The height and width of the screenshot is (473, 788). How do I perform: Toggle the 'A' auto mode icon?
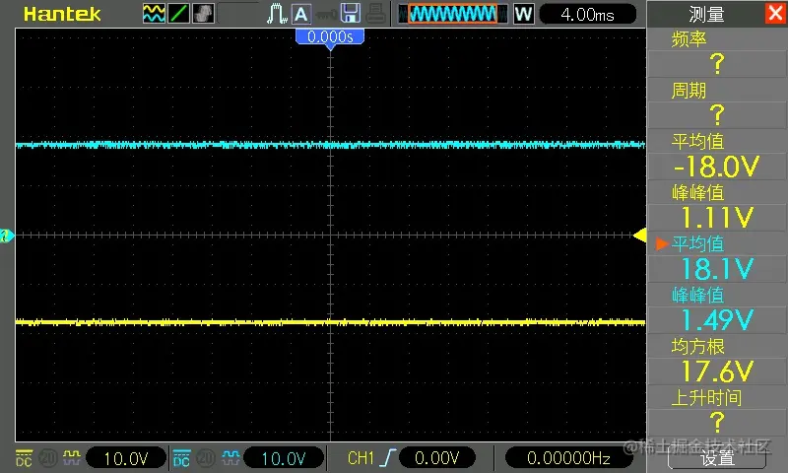(x=301, y=14)
